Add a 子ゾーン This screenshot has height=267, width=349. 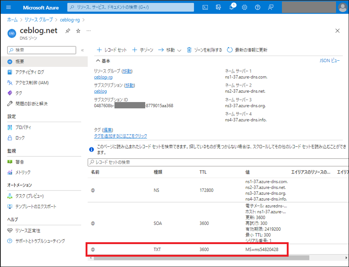coord(143,50)
